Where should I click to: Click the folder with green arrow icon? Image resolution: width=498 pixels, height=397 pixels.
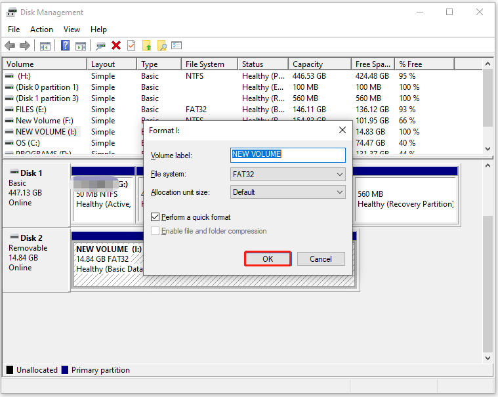[147, 45]
